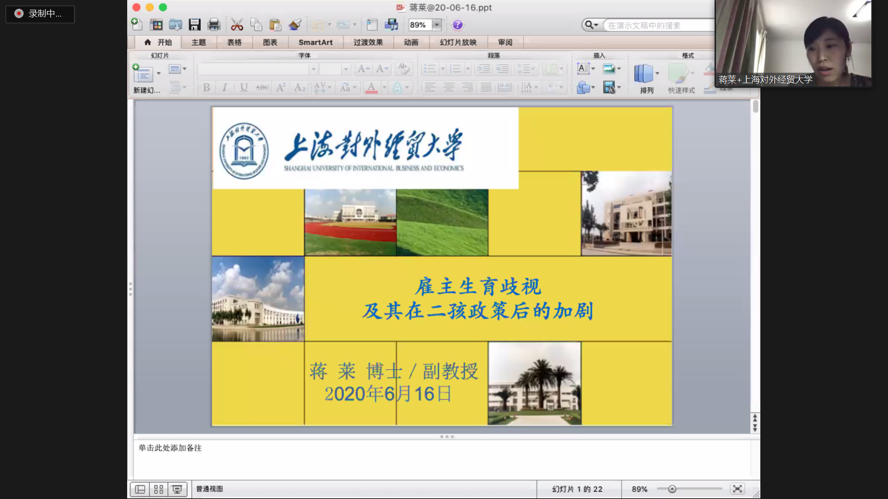Click the Print icon in toolbar
Screen dimensions: 888x499
pyautogui.click(x=214, y=25)
